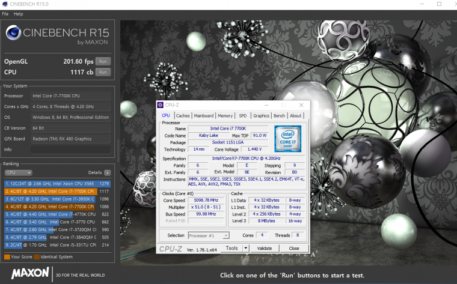Close the CPU-Z window with X
The height and width of the screenshot is (284, 457).
click(x=301, y=105)
